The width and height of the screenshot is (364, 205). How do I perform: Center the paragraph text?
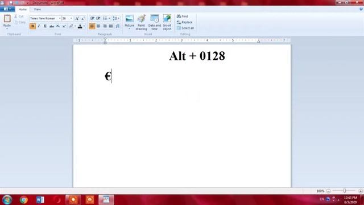tap(98, 26)
